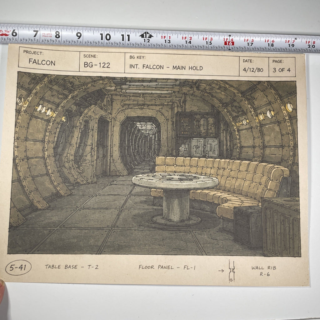Click the arrow pointing to rib sketch
Screen dimensions: 320x320
coord(221,271)
